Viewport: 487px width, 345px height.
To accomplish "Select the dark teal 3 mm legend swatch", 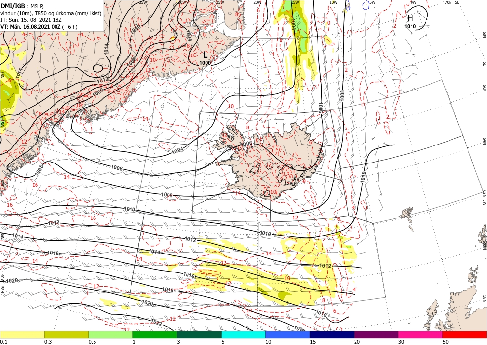I will pos(199,334).
